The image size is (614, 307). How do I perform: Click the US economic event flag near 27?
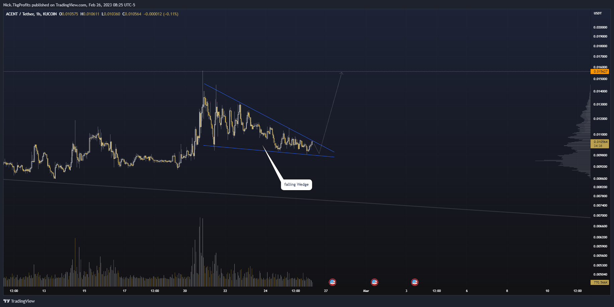[332, 282]
